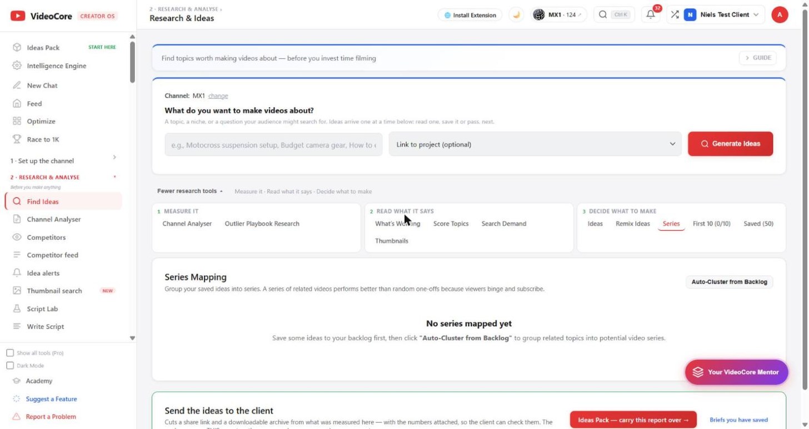This screenshot has width=809, height=429.
Task: Click the Generate Ideas button
Action: [730, 144]
